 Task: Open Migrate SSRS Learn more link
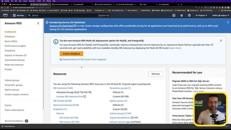click(x=198, y=91)
